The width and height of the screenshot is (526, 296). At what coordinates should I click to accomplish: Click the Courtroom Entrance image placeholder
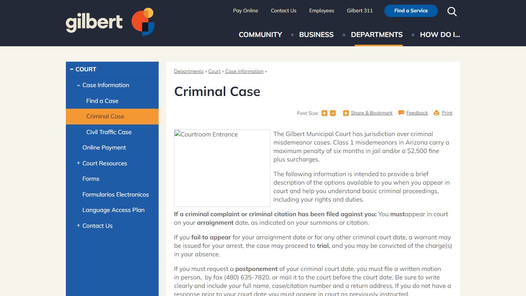point(222,168)
